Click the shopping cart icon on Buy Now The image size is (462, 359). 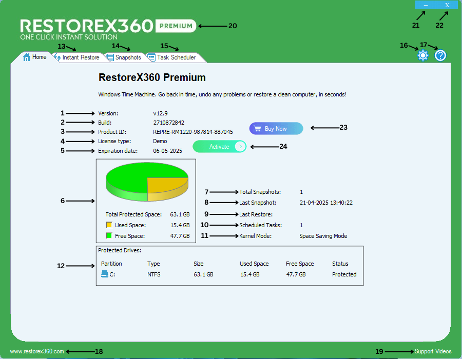pyautogui.click(x=258, y=129)
